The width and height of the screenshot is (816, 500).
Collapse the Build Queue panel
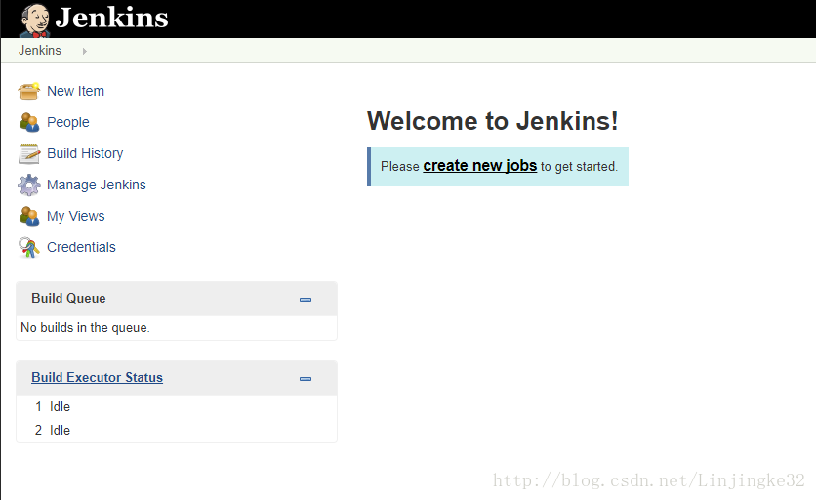pos(306,300)
